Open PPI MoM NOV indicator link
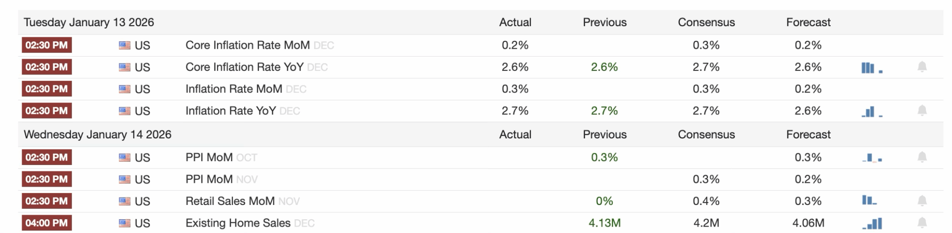 [x=209, y=179]
